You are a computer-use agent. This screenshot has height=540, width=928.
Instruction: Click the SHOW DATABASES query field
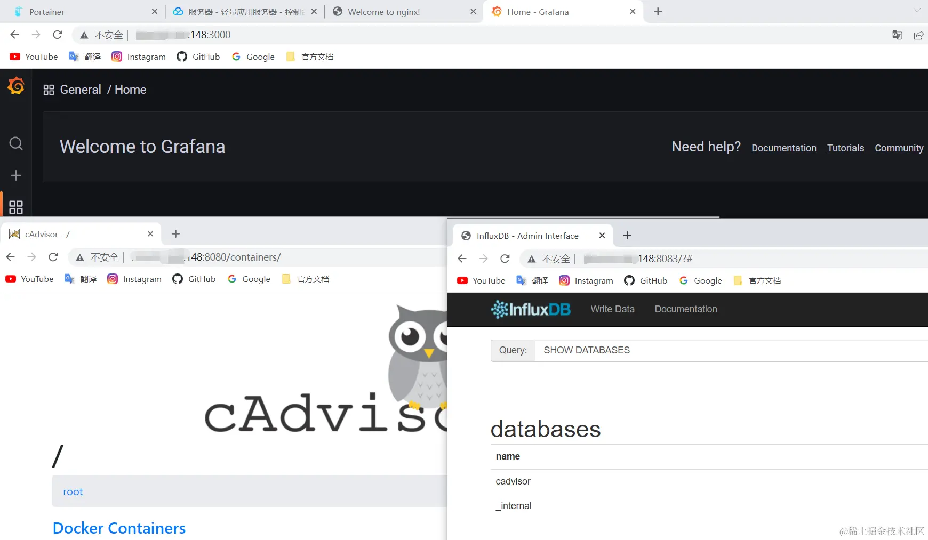(x=732, y=350)
